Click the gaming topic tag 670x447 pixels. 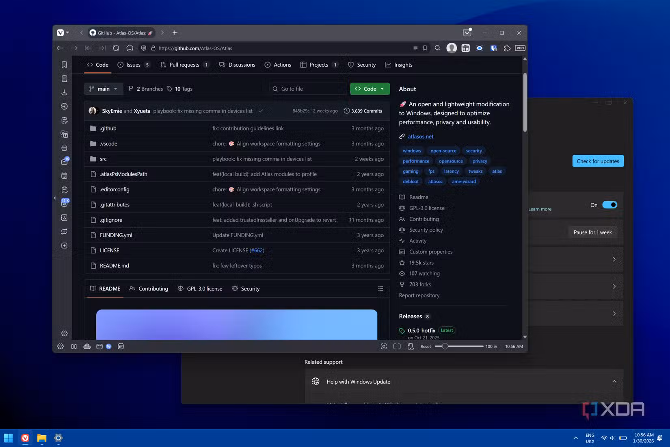click(x=411, y=171)
